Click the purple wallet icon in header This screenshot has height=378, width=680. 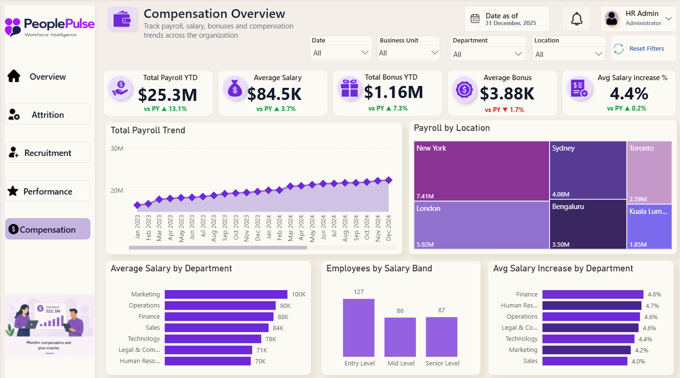(122, 19)
